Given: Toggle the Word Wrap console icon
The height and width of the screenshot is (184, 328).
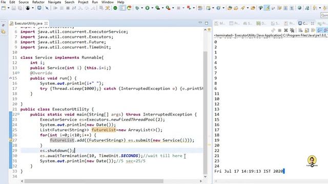Looking at the screenshot, I should point(313,31).
